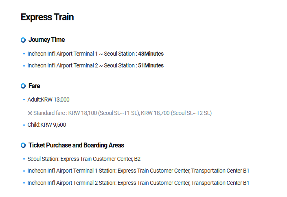This screenshot has height=197, width=287.
Task: Click the Terminal 1 Station Transportation Center line
Action: tap(138, 171)
